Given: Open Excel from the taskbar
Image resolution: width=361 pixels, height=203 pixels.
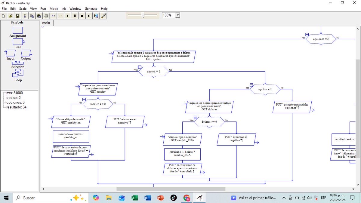Looking at the screenshot, I should [134, 198].
